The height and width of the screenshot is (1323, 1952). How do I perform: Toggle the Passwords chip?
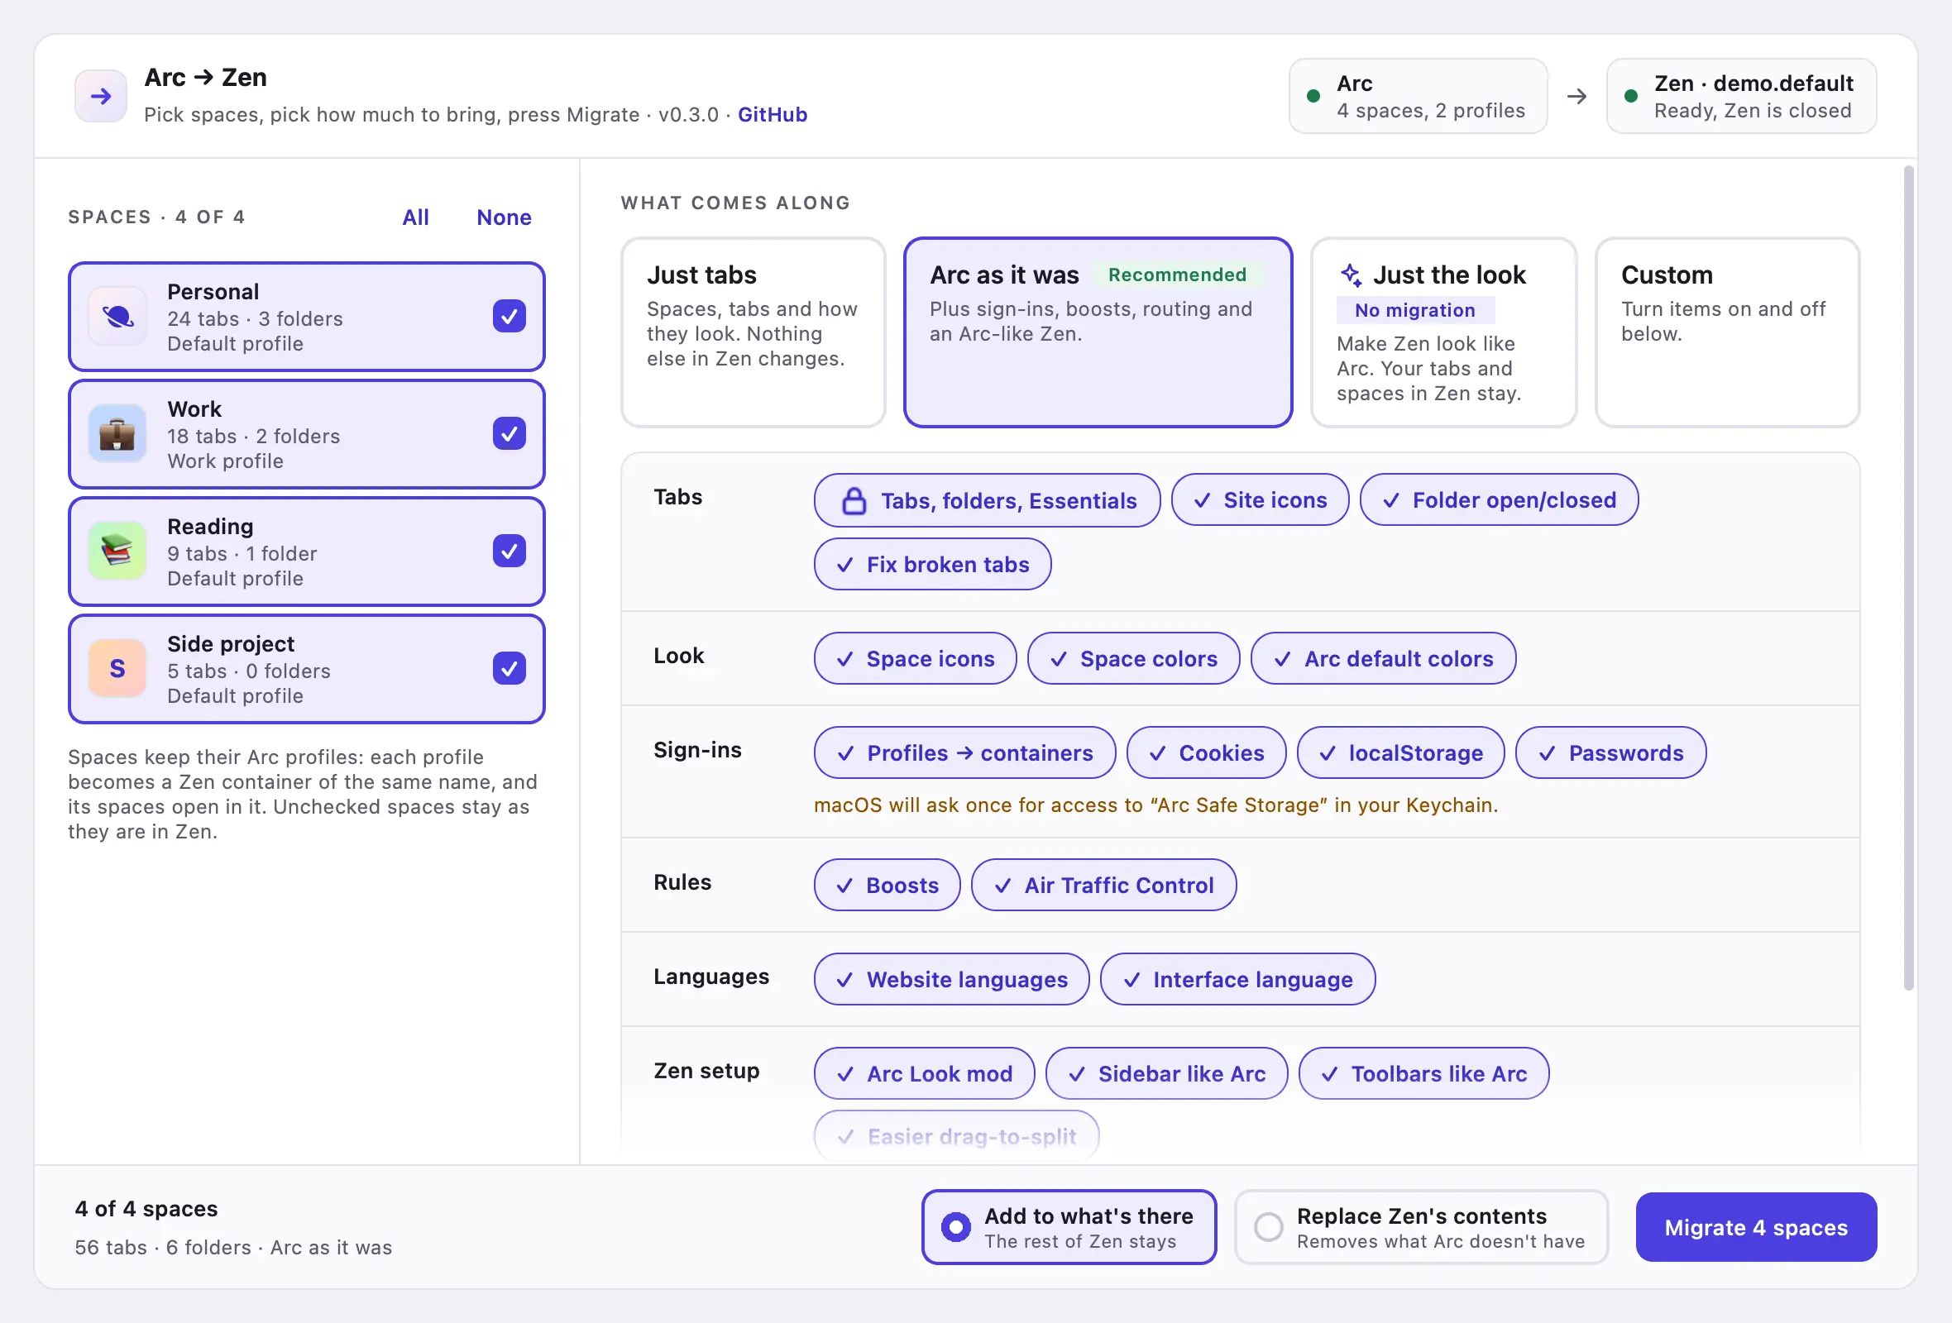pos(1611,753)
